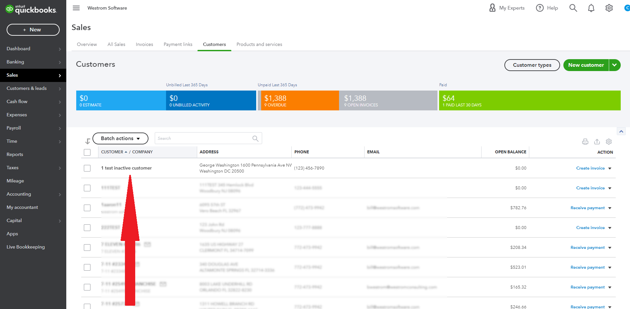Filter by the orange $1,388 Overdue bar
The width and height of the screenshot is (630, 309).
300,100
